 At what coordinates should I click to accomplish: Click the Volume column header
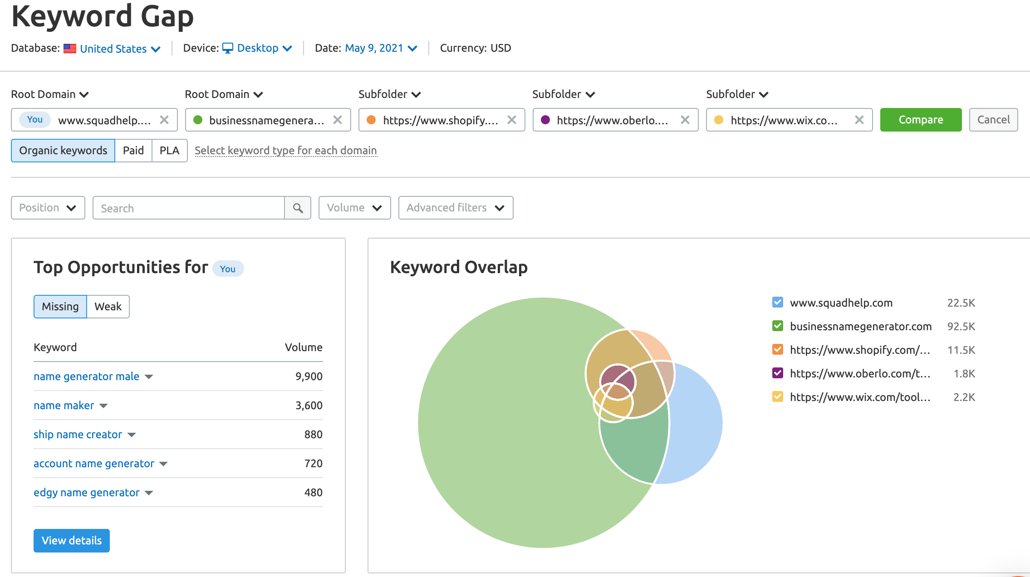(304, 347)
